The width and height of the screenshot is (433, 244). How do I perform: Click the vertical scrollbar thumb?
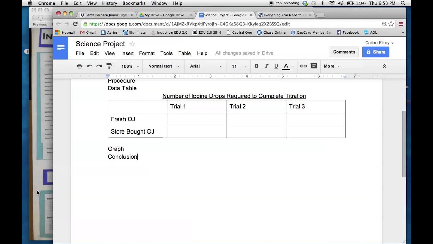coord(404,144)
